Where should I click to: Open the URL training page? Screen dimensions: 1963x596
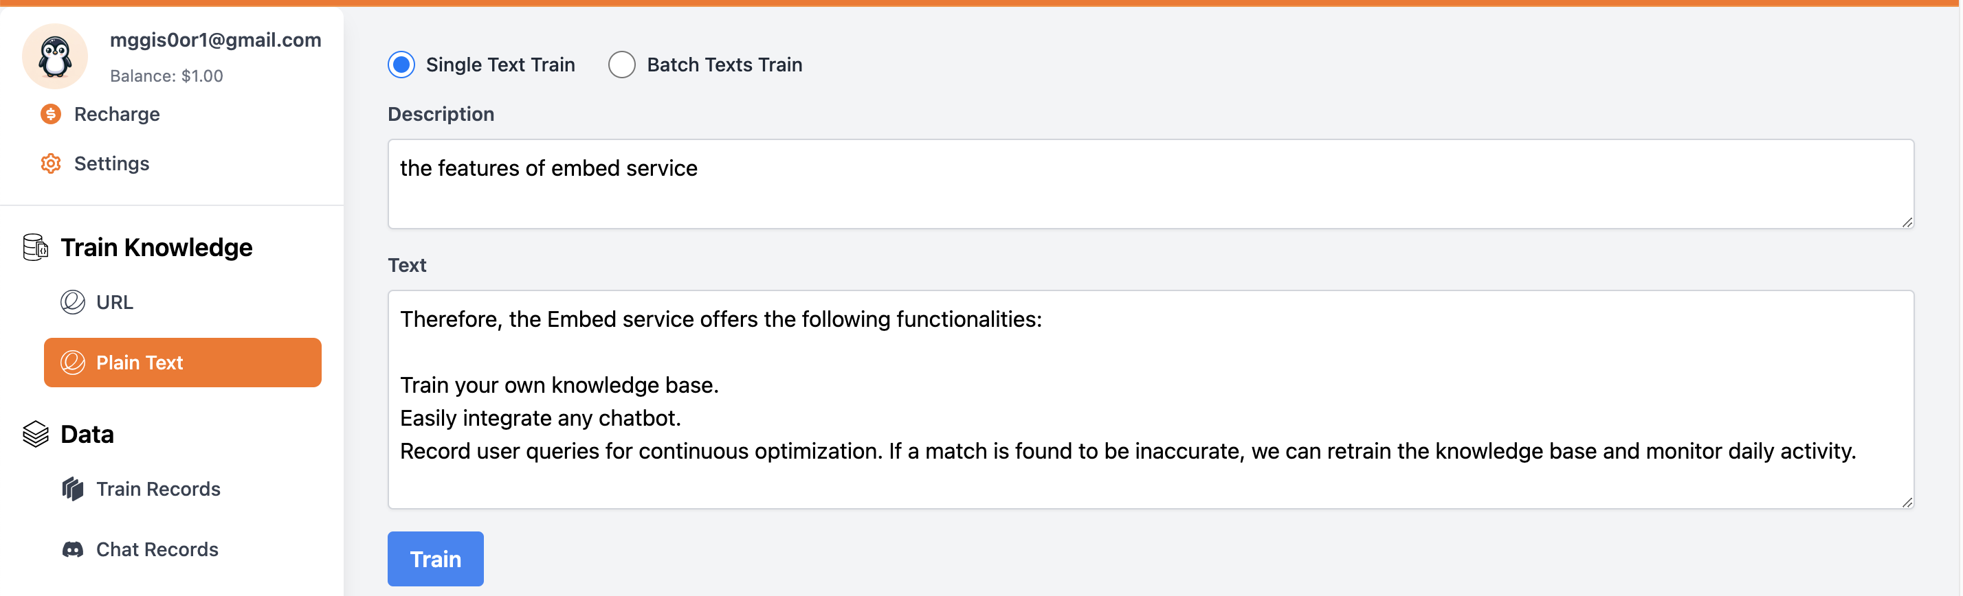[114, 302]
